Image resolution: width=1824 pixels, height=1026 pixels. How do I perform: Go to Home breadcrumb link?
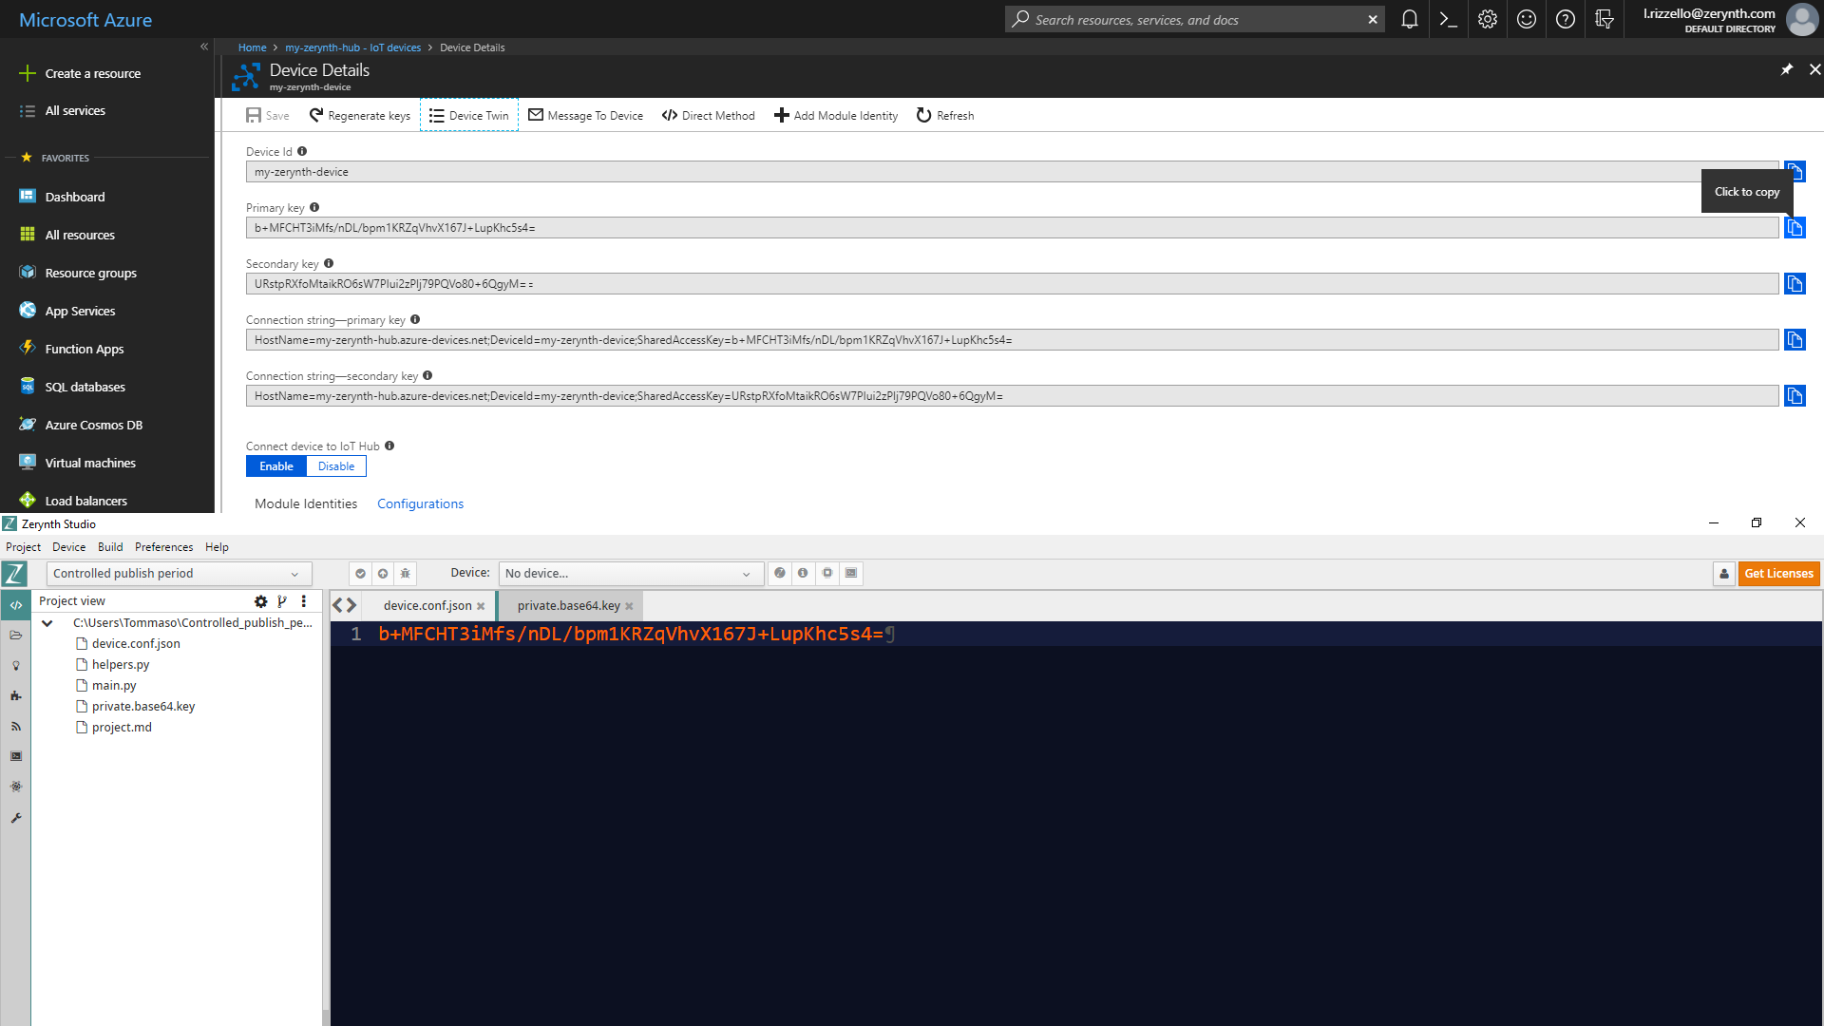(252, 47)
